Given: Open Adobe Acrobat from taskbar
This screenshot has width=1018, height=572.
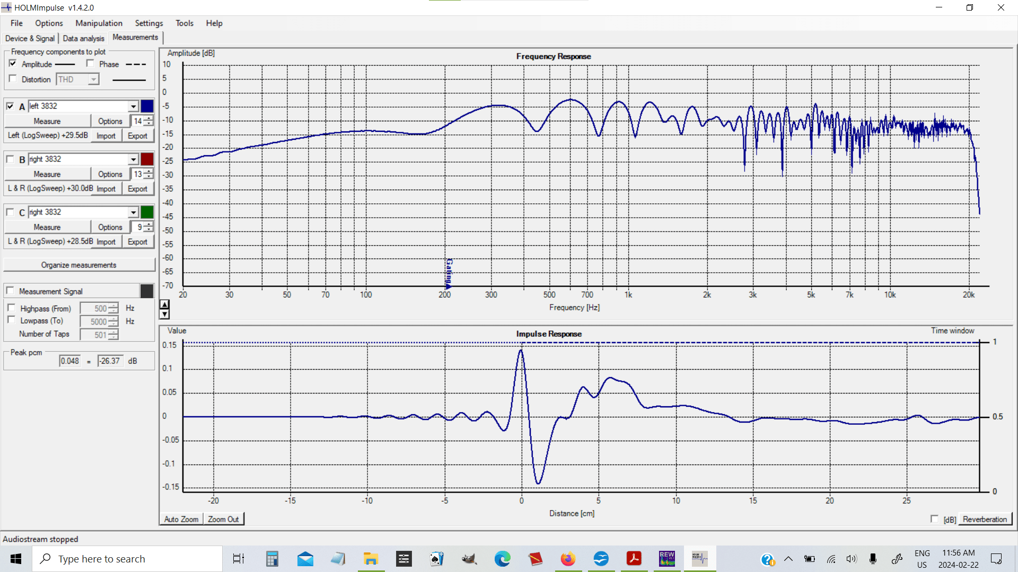Looking at the screenshot, I should pyautogui.click(x=634, y=559).
